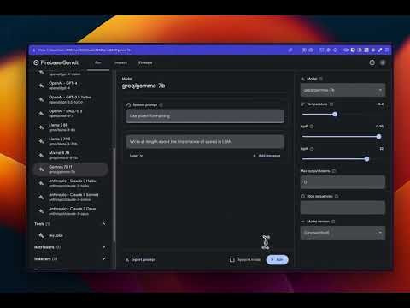This screenshot has width=410, height=308.
Task: Adjust the Temperature slider handle
Action: click(335, 115)
